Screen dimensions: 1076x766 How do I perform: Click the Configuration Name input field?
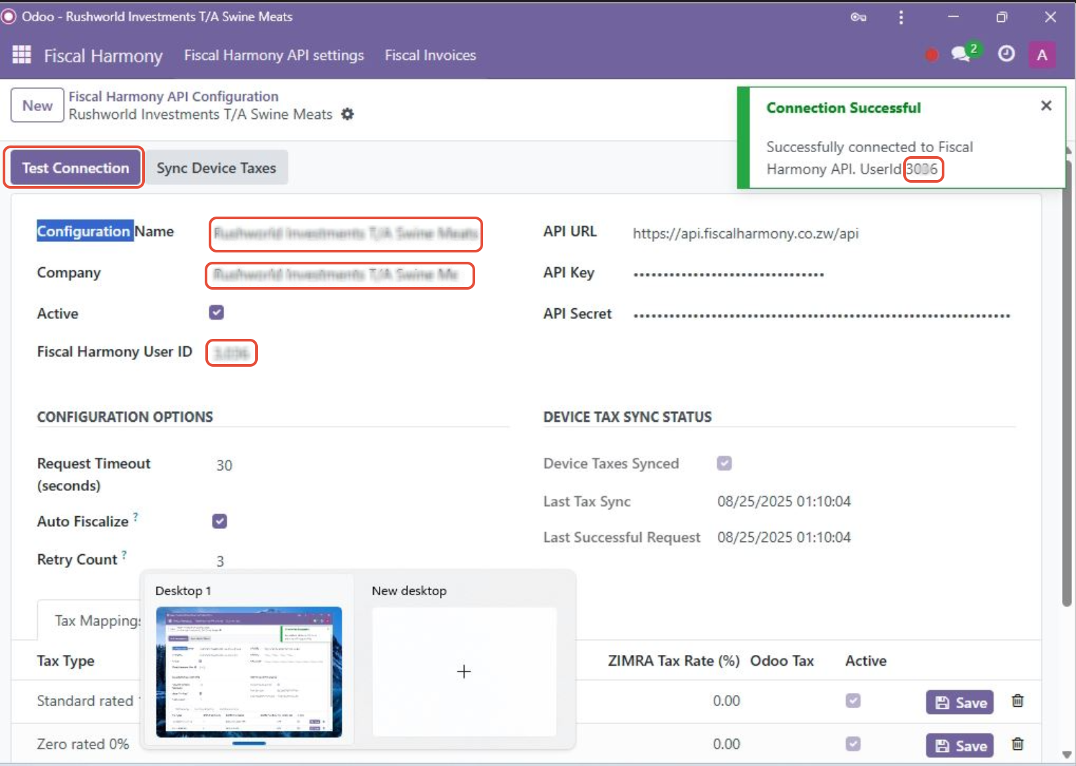pyautogui.click(x=346, y=234)
